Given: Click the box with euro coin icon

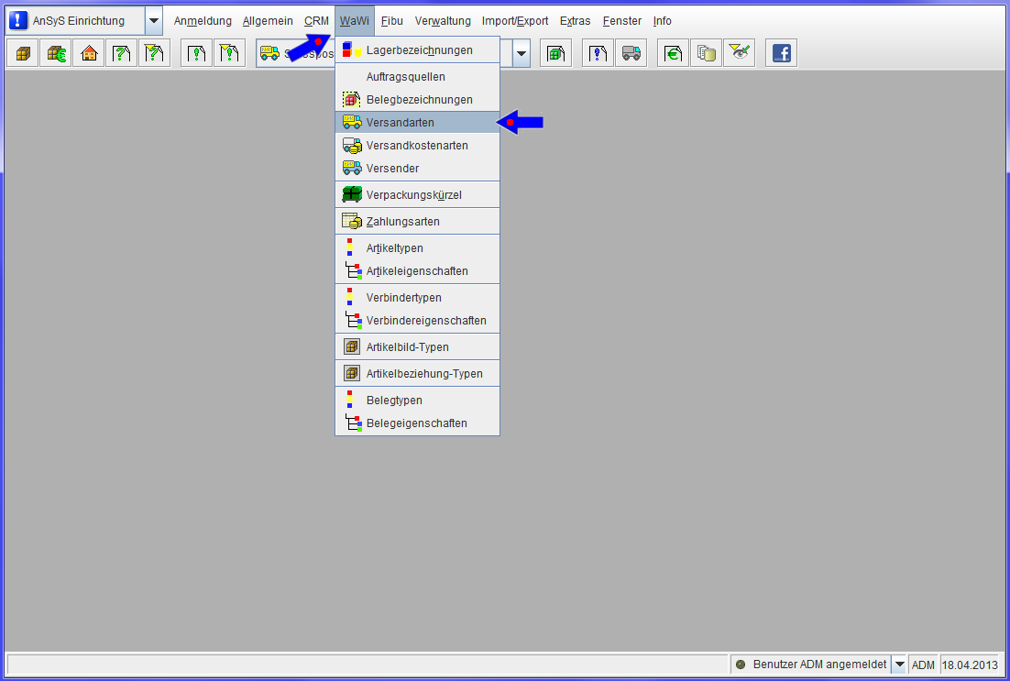Looking at the screenshot, I should [x=56, y=53].
